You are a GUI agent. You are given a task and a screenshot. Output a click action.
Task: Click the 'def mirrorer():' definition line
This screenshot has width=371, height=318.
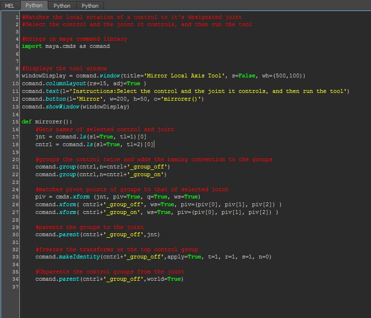click(x=47, y=121)
